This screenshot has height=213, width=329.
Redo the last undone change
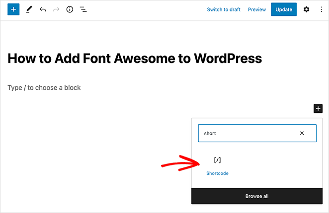pyautogui.click(x=56, y=9)
